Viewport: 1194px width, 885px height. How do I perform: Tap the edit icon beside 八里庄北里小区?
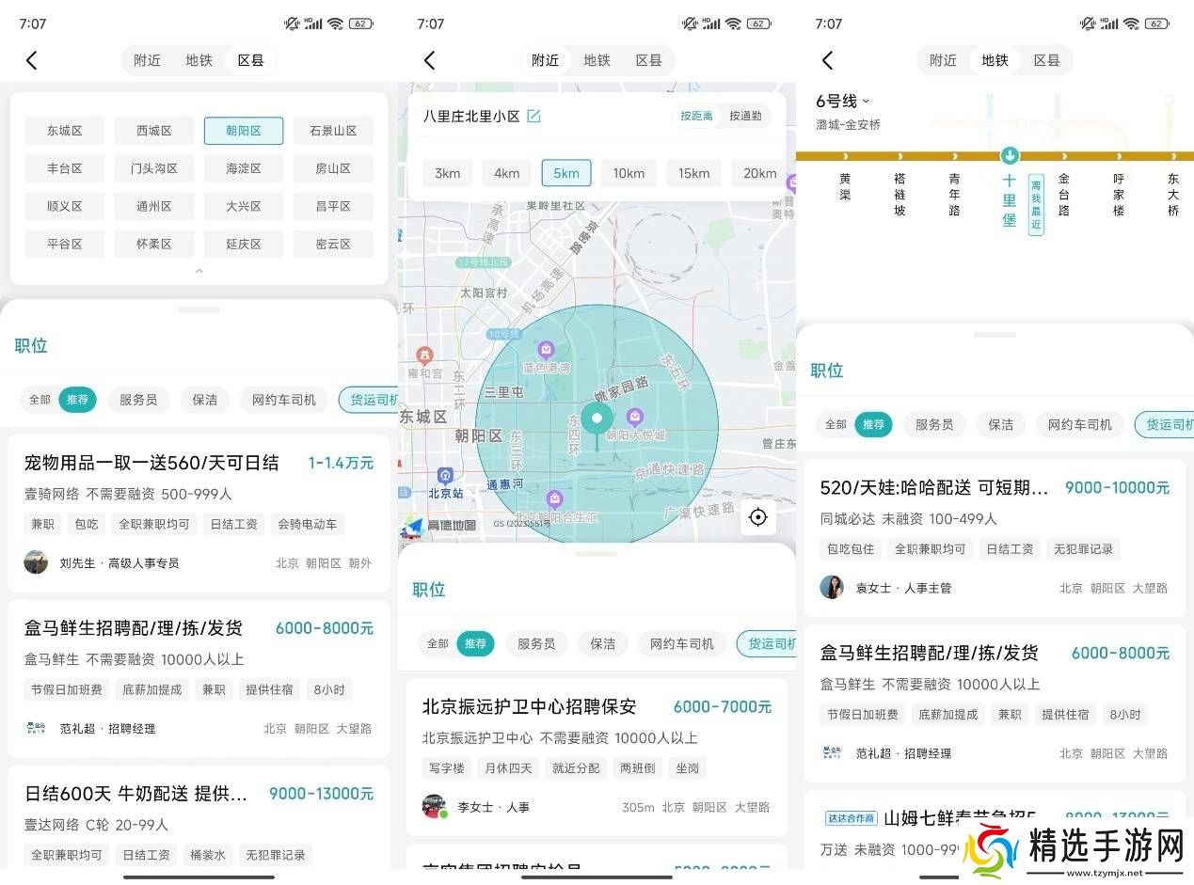533,117
